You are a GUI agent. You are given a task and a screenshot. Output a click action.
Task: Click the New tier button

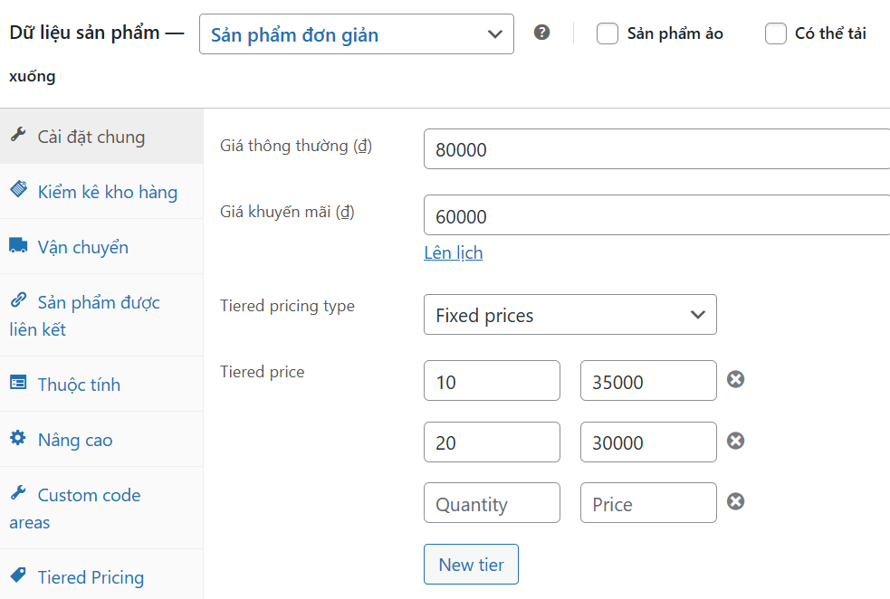471,564
